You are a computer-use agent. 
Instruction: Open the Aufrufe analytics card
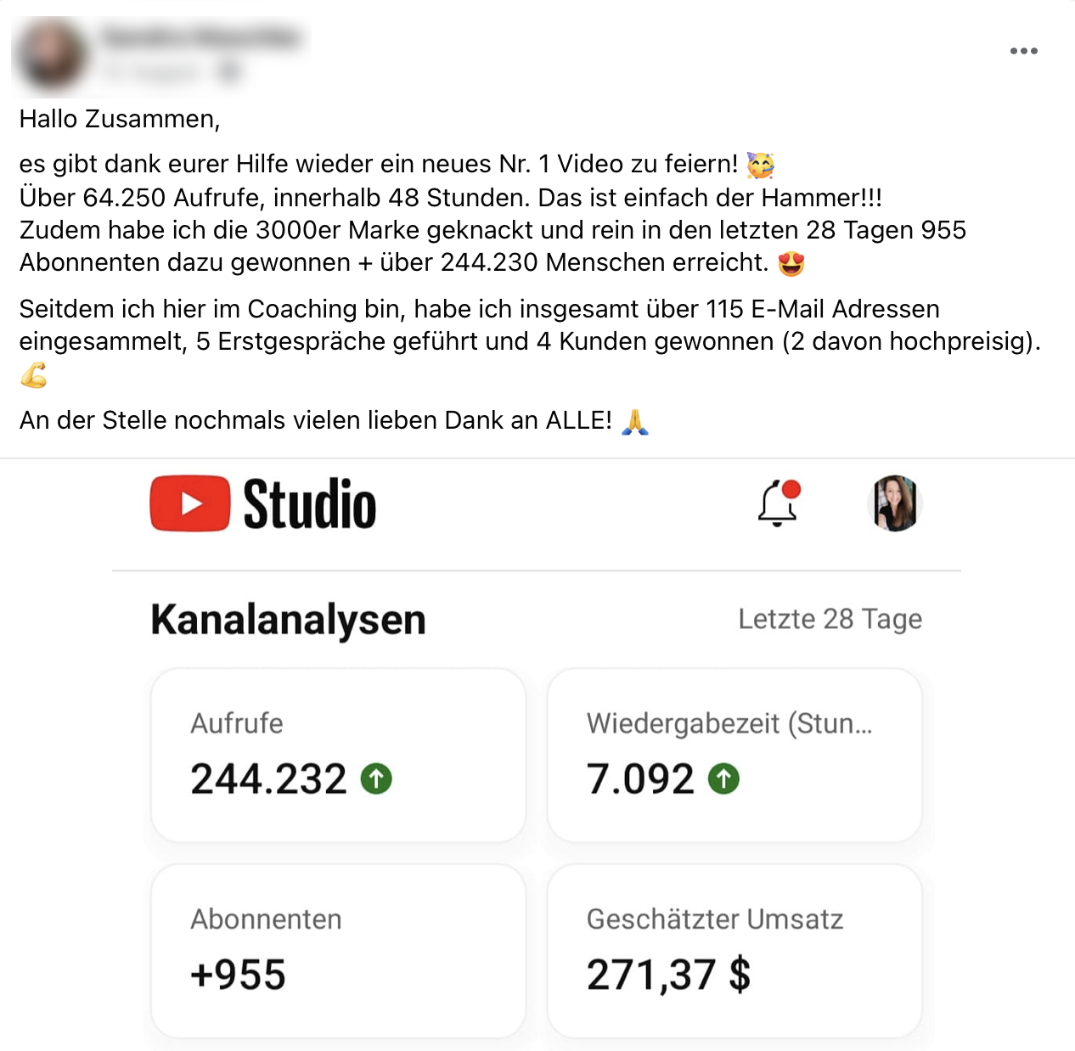click(338, 756)
